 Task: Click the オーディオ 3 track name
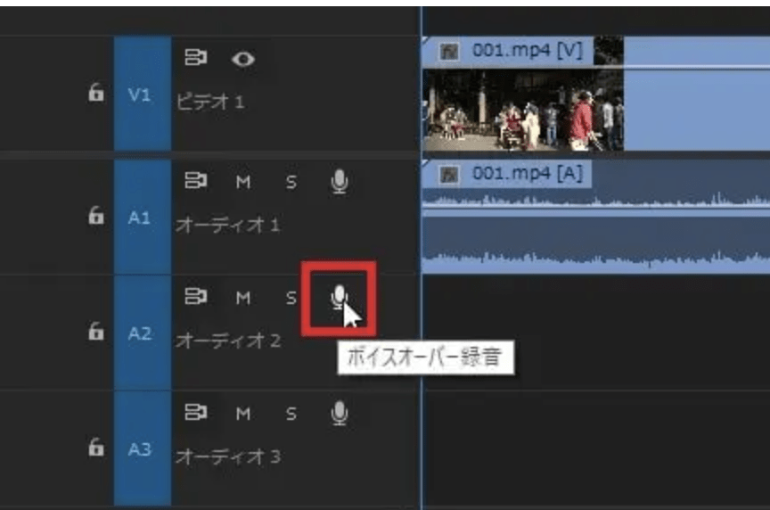(228, 457)
